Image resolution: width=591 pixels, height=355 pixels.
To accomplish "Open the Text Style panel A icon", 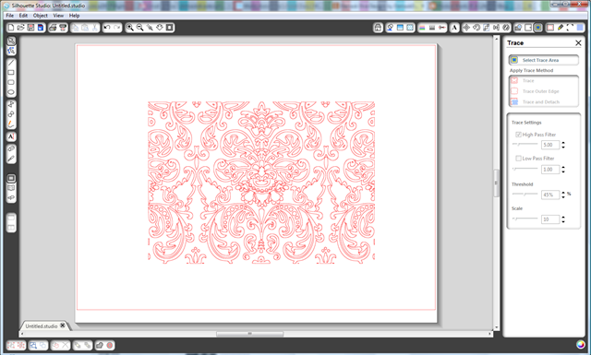I will [454, 28].
